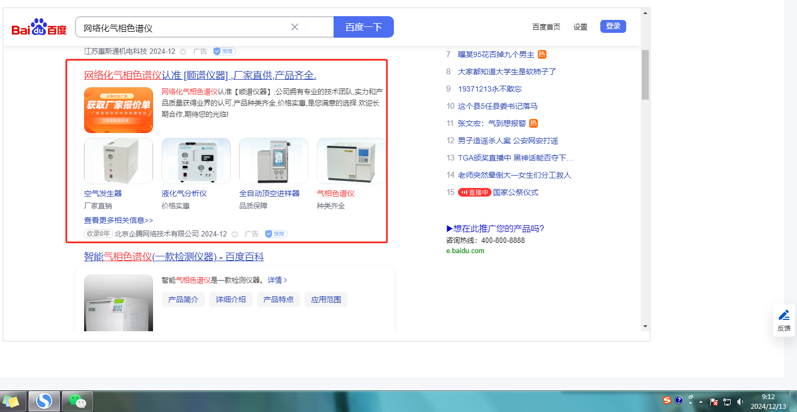Image resolution: width=797 pixels, height=412 pixels.
Task: Open Action Center flag tray icon
Action: coord(714,402)
